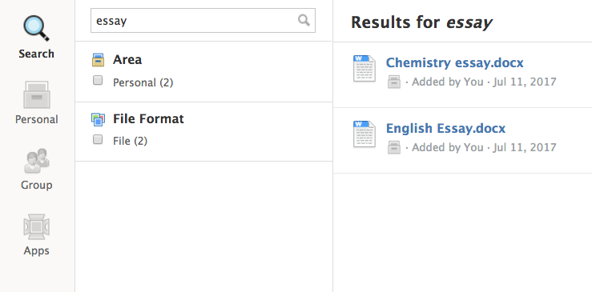Open the Apps section icon
The width and height of the screenshot is (592, 292).
tap(36, 226)
